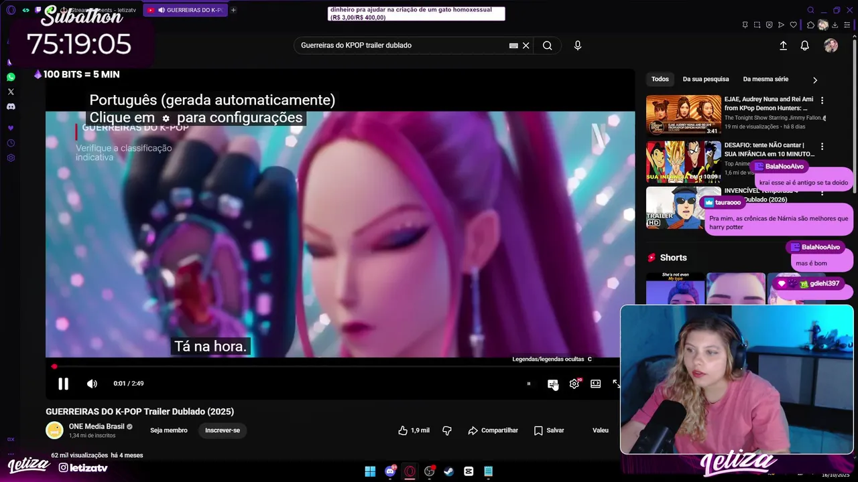Open YouTube notifications bell
Viewport: 858px width, 482px height.
click(x=804, y=46)
